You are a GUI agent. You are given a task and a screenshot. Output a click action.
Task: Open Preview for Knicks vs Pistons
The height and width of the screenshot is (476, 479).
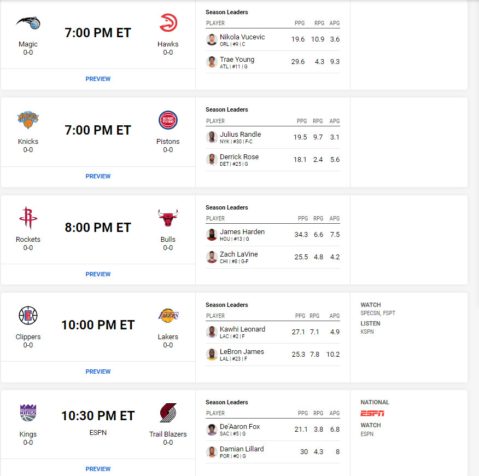click(x=98, y=176)
